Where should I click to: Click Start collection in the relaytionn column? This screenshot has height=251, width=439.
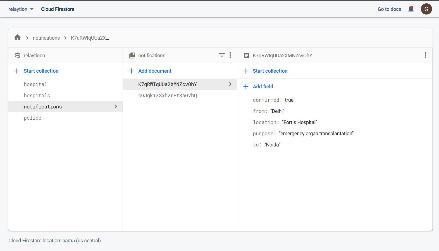(x=41, y=71)
